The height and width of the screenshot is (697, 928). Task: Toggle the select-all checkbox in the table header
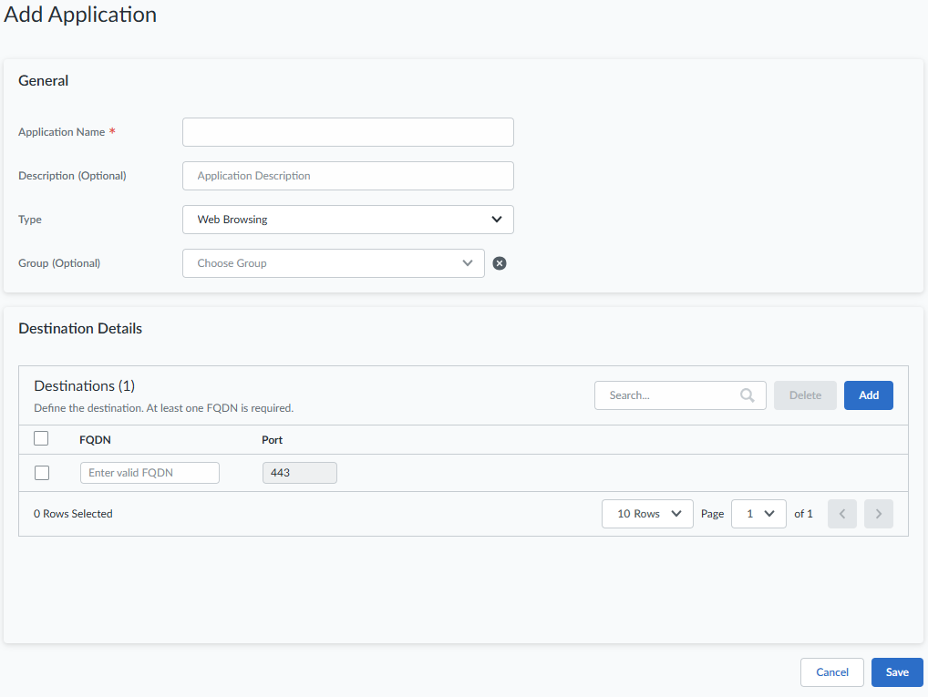point(41,438)
